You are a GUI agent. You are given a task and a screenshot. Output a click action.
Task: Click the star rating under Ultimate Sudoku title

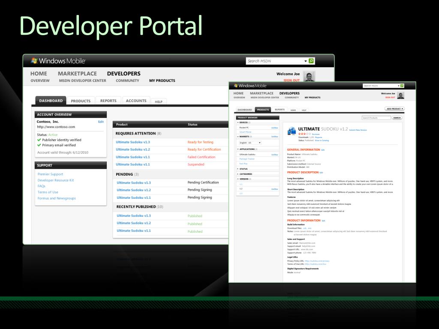(305, 134)
